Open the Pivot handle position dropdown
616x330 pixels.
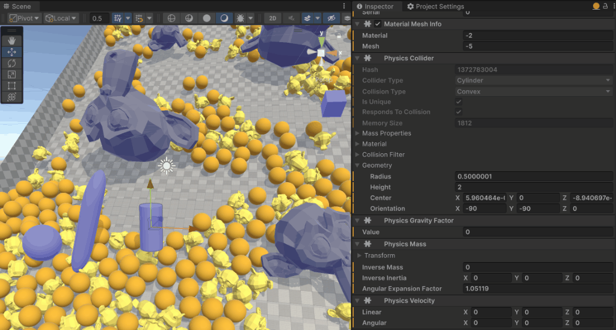coord(24,18)
